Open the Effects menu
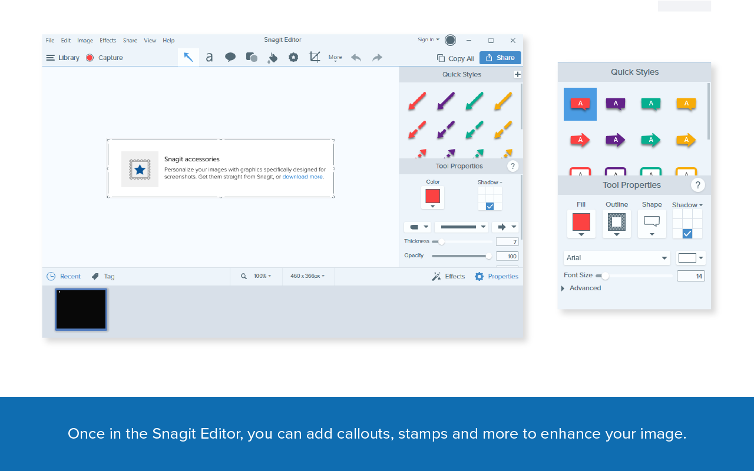The image size is (754, 471). (108, 41)
